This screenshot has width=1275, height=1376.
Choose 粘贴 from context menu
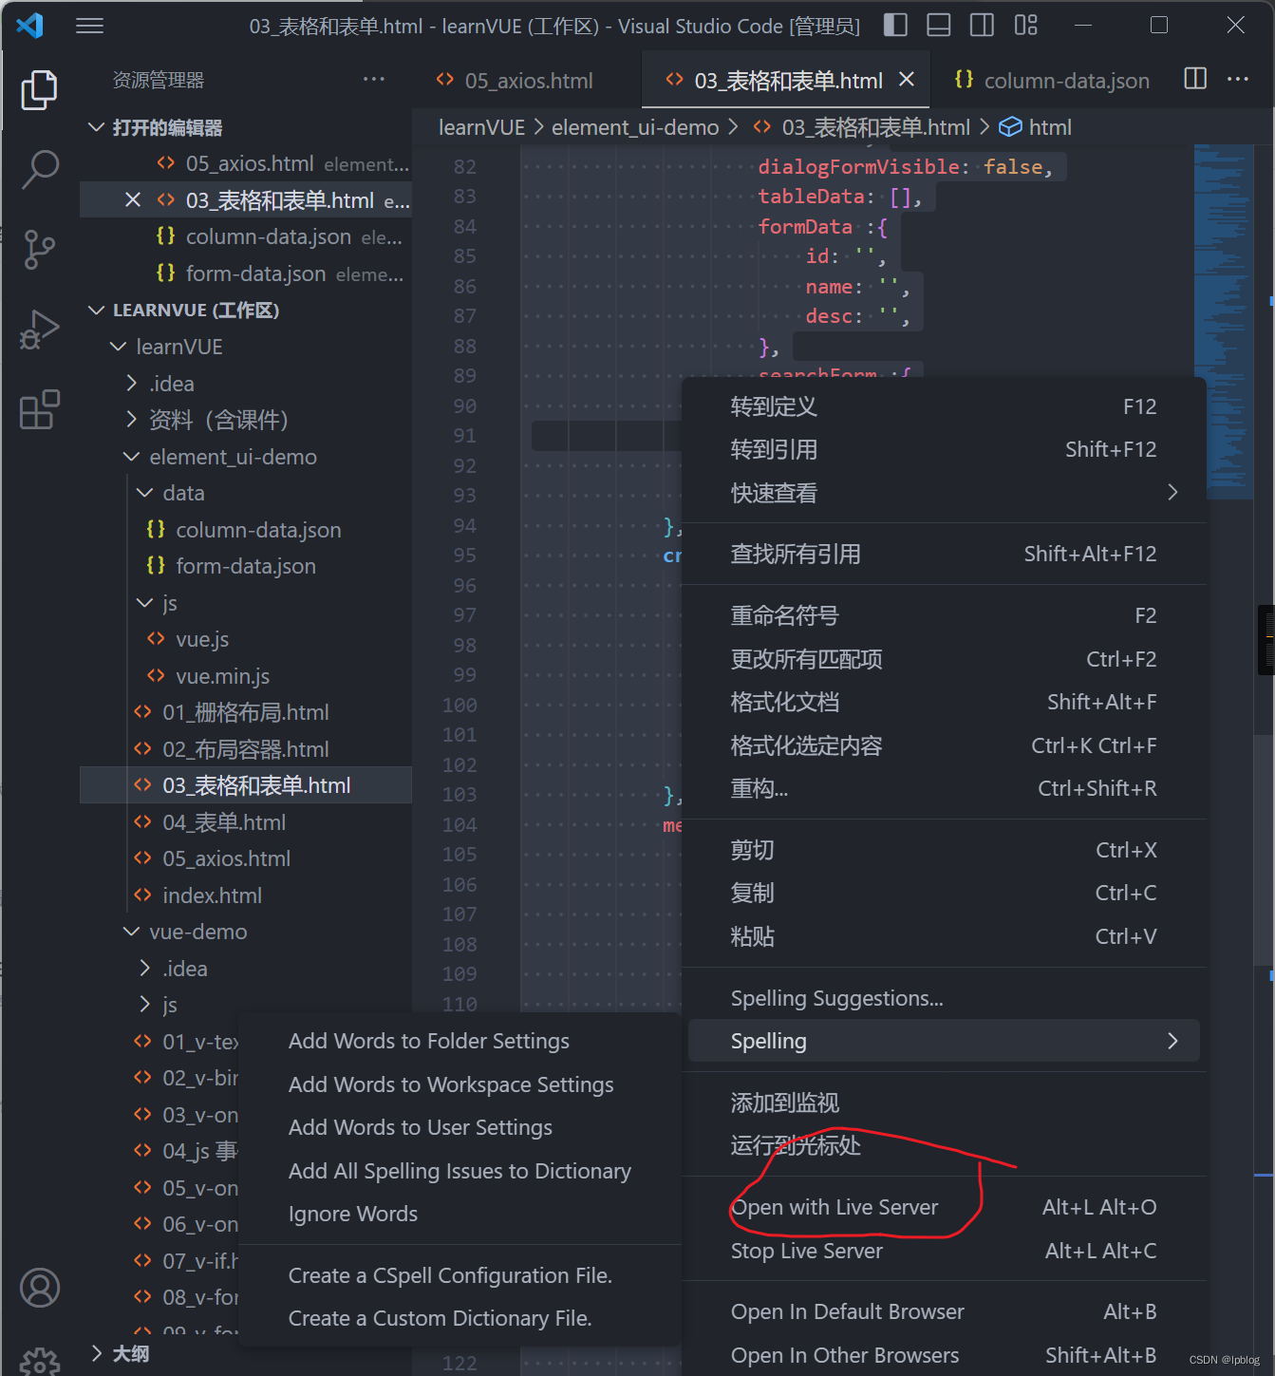click(x=944, y=936)
